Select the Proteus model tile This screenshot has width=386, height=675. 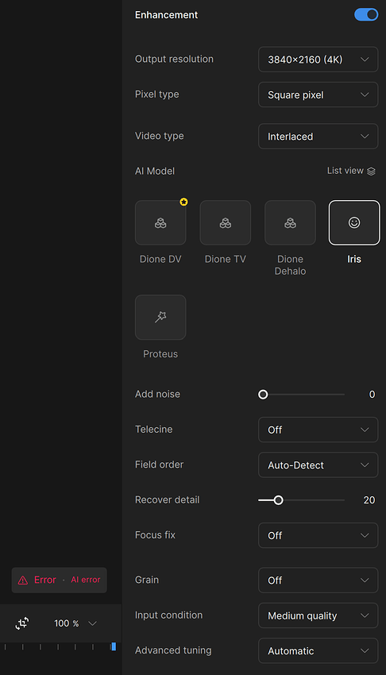click(160, 318)
